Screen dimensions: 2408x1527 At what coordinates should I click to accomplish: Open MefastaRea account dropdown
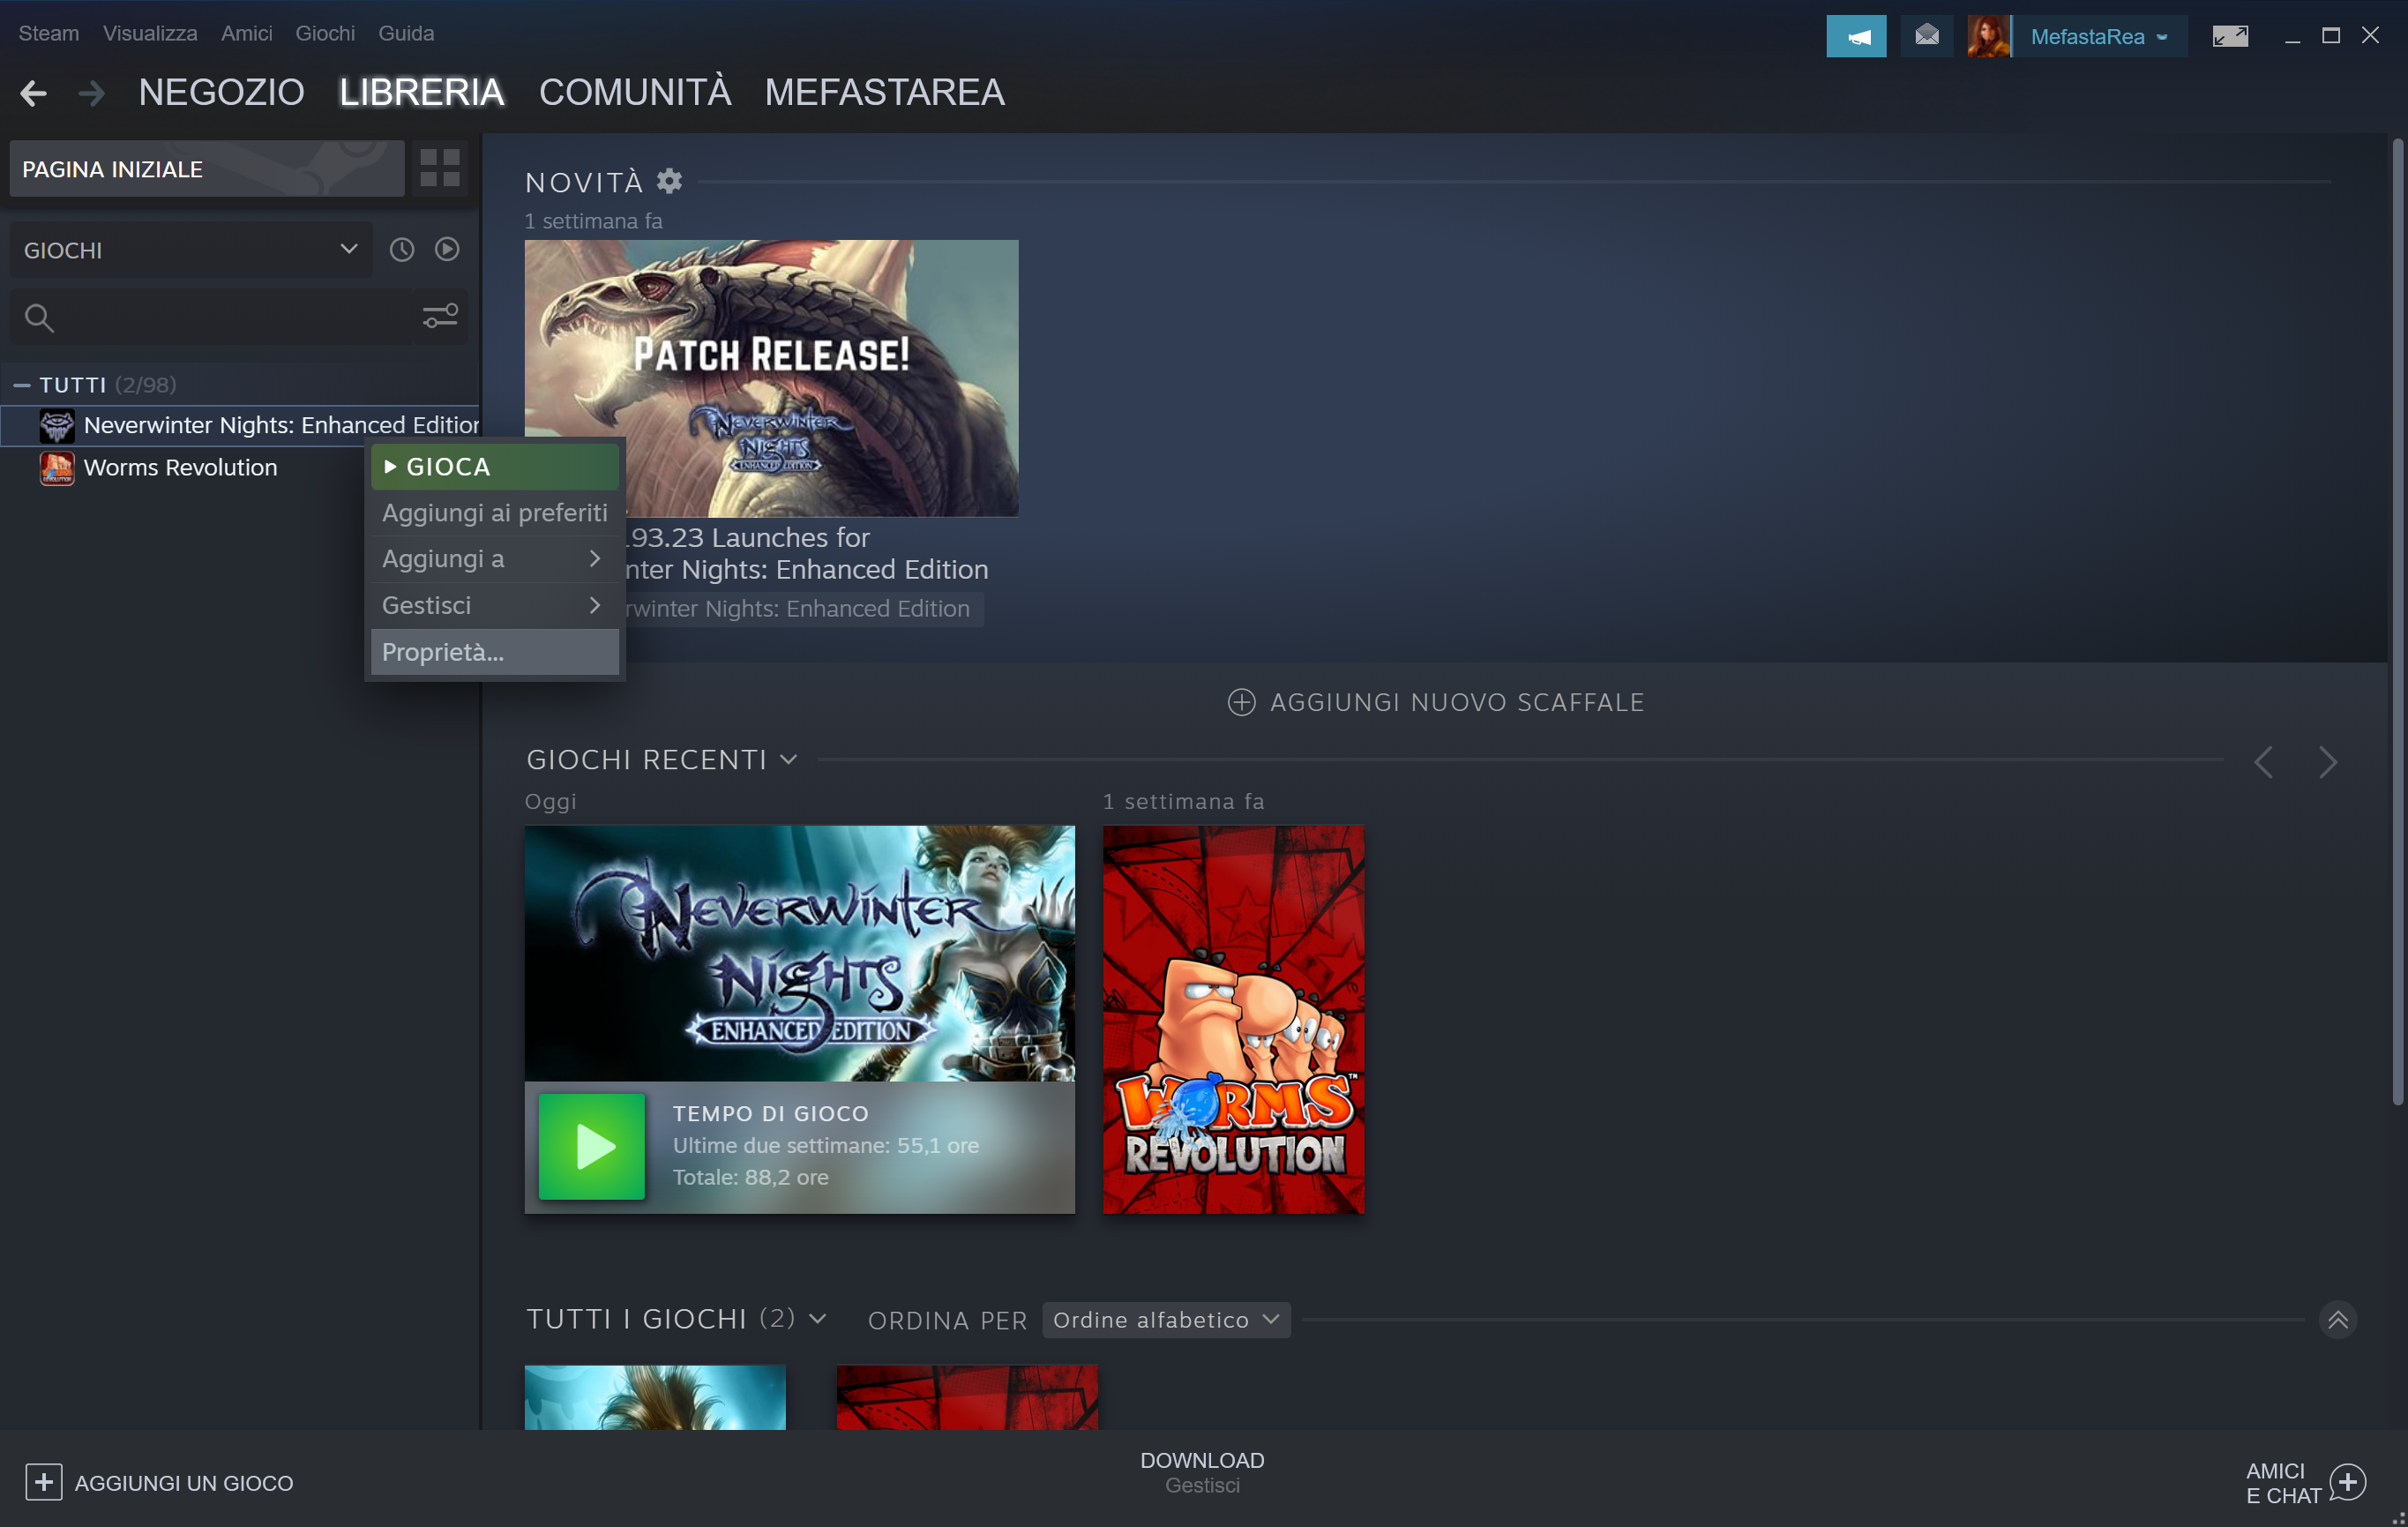coord(2098,36)
